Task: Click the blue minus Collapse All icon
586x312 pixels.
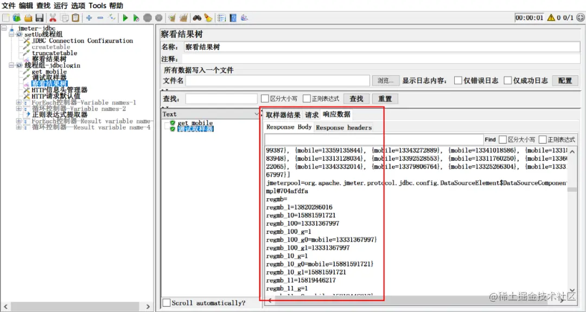Action: pyautogui.click(x=100, y=17)
